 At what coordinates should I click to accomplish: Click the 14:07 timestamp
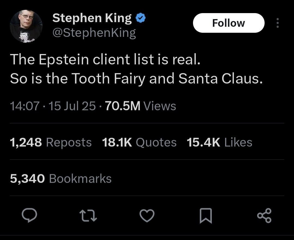[x=25, y=106]
